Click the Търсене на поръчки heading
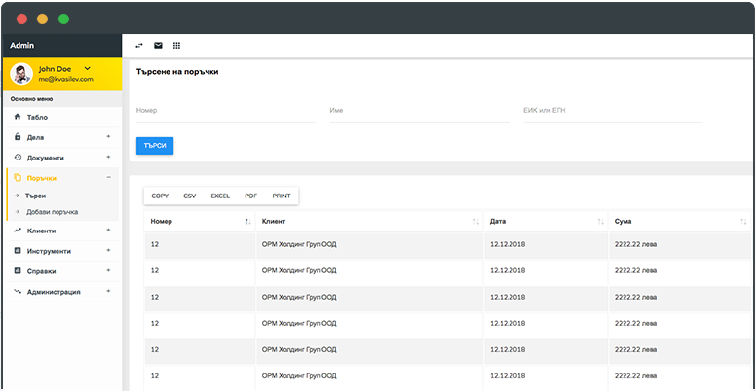756x391 pixels. coord(177,72)
